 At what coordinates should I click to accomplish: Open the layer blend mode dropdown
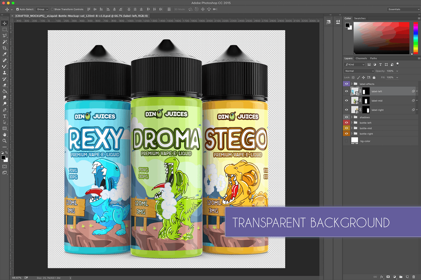pos(359,71)
